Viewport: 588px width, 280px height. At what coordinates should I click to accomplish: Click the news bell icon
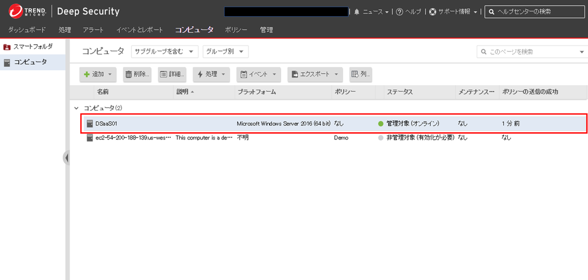(x=357, y=12)
